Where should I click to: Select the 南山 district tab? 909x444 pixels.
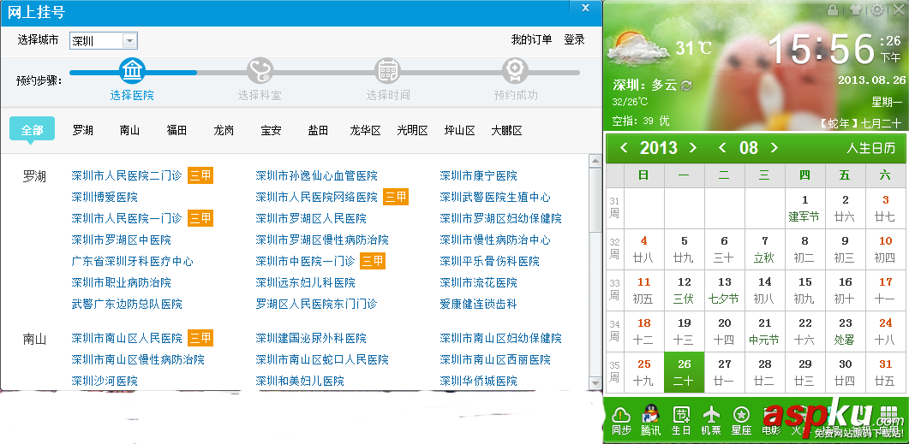click(x=130, y=130)
